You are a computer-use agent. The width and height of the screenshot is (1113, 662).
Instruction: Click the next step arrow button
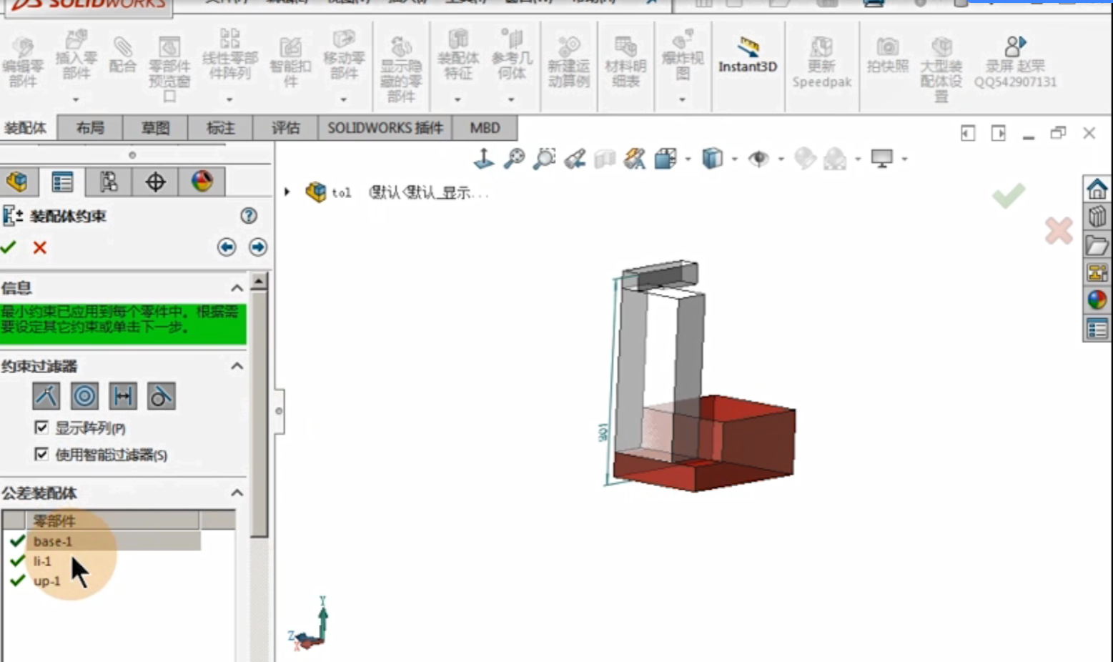pyautogui.click(x=258, y=247)
